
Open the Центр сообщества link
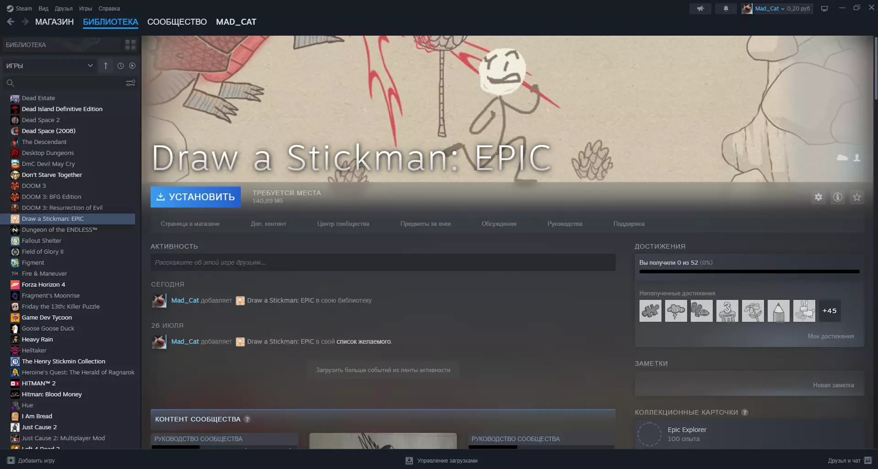(x=343, y=224)
